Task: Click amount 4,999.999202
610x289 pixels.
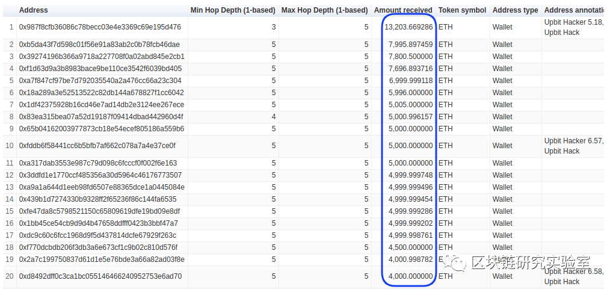Action: pyautogui.click(x=410, y=223)
